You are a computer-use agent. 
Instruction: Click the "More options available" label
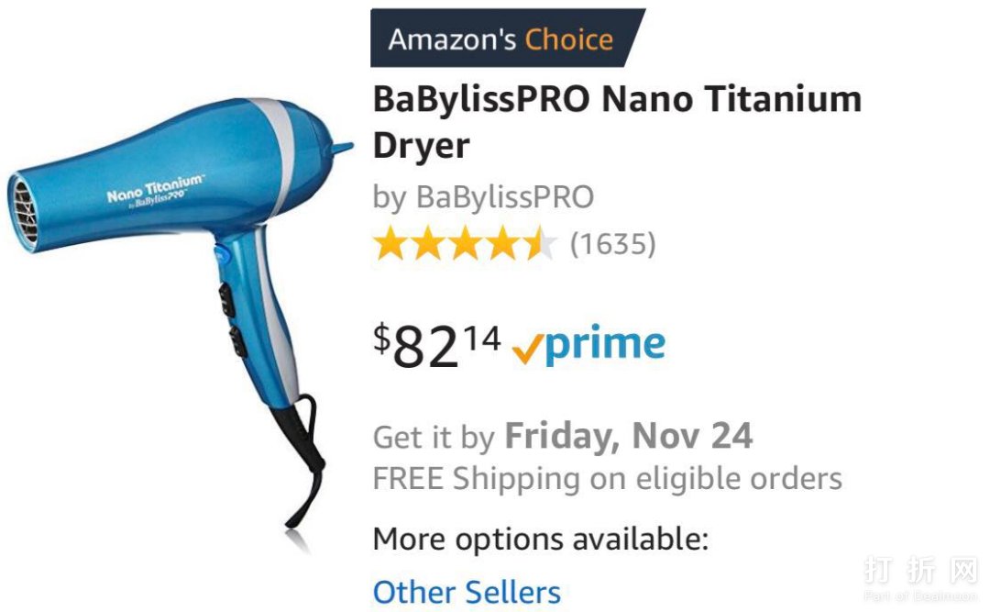(540, 539)
